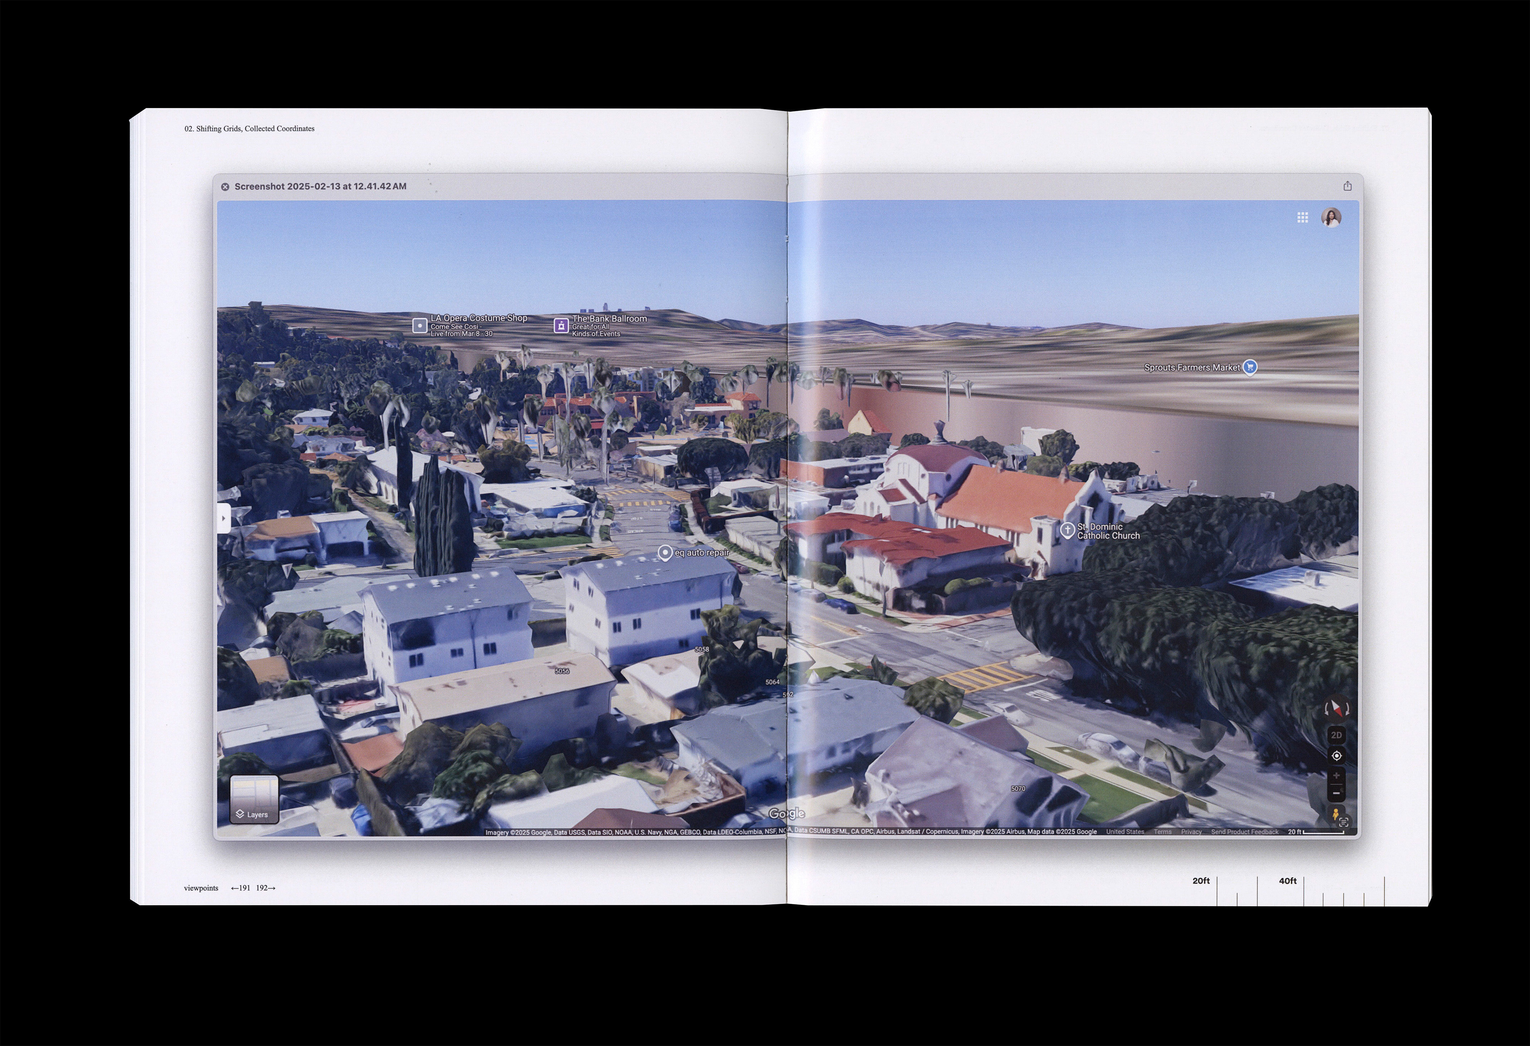
Task: Open the Google account profile avatar
Action: 1331,218
